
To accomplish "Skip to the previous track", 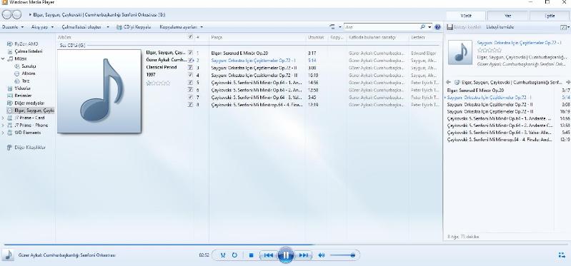I will coord(269,255).
